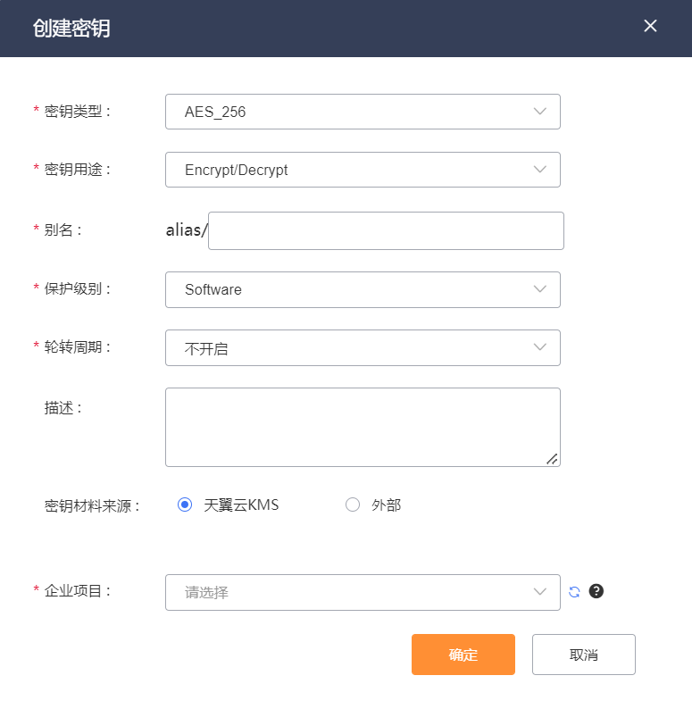The image size is (692, 709).
Task: Select 天翼云KMS radio button
Action: 185,505
